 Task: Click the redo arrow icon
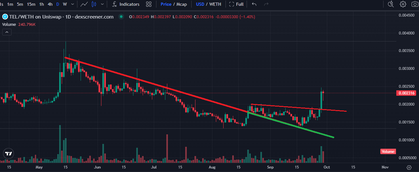point(266,4)
